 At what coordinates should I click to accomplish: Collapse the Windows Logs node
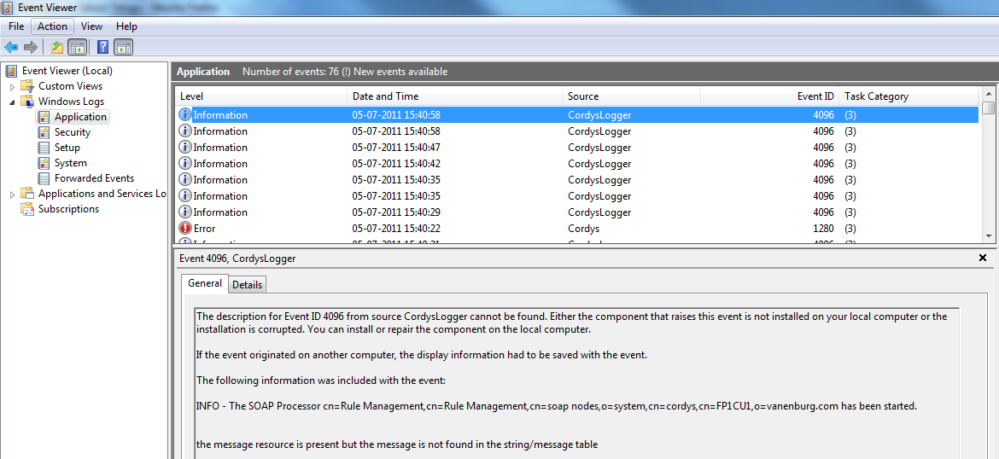[x=12, y=102]
